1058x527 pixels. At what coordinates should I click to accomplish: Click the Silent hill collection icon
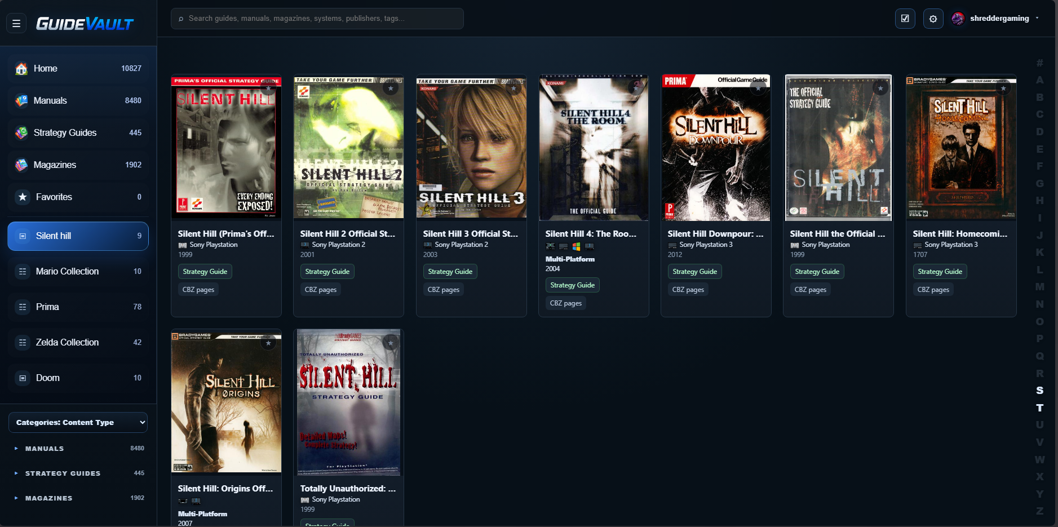[x=23, y=236]
